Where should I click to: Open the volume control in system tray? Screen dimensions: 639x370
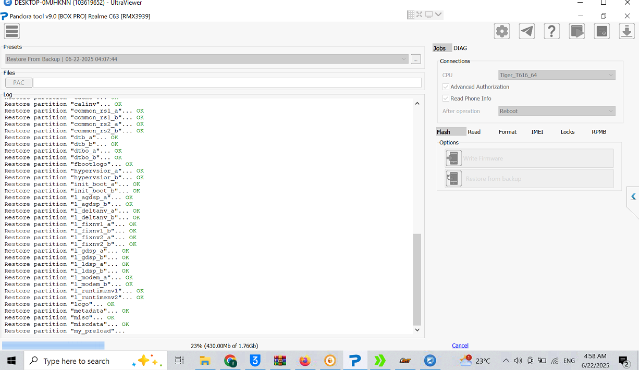pos(518,361)
